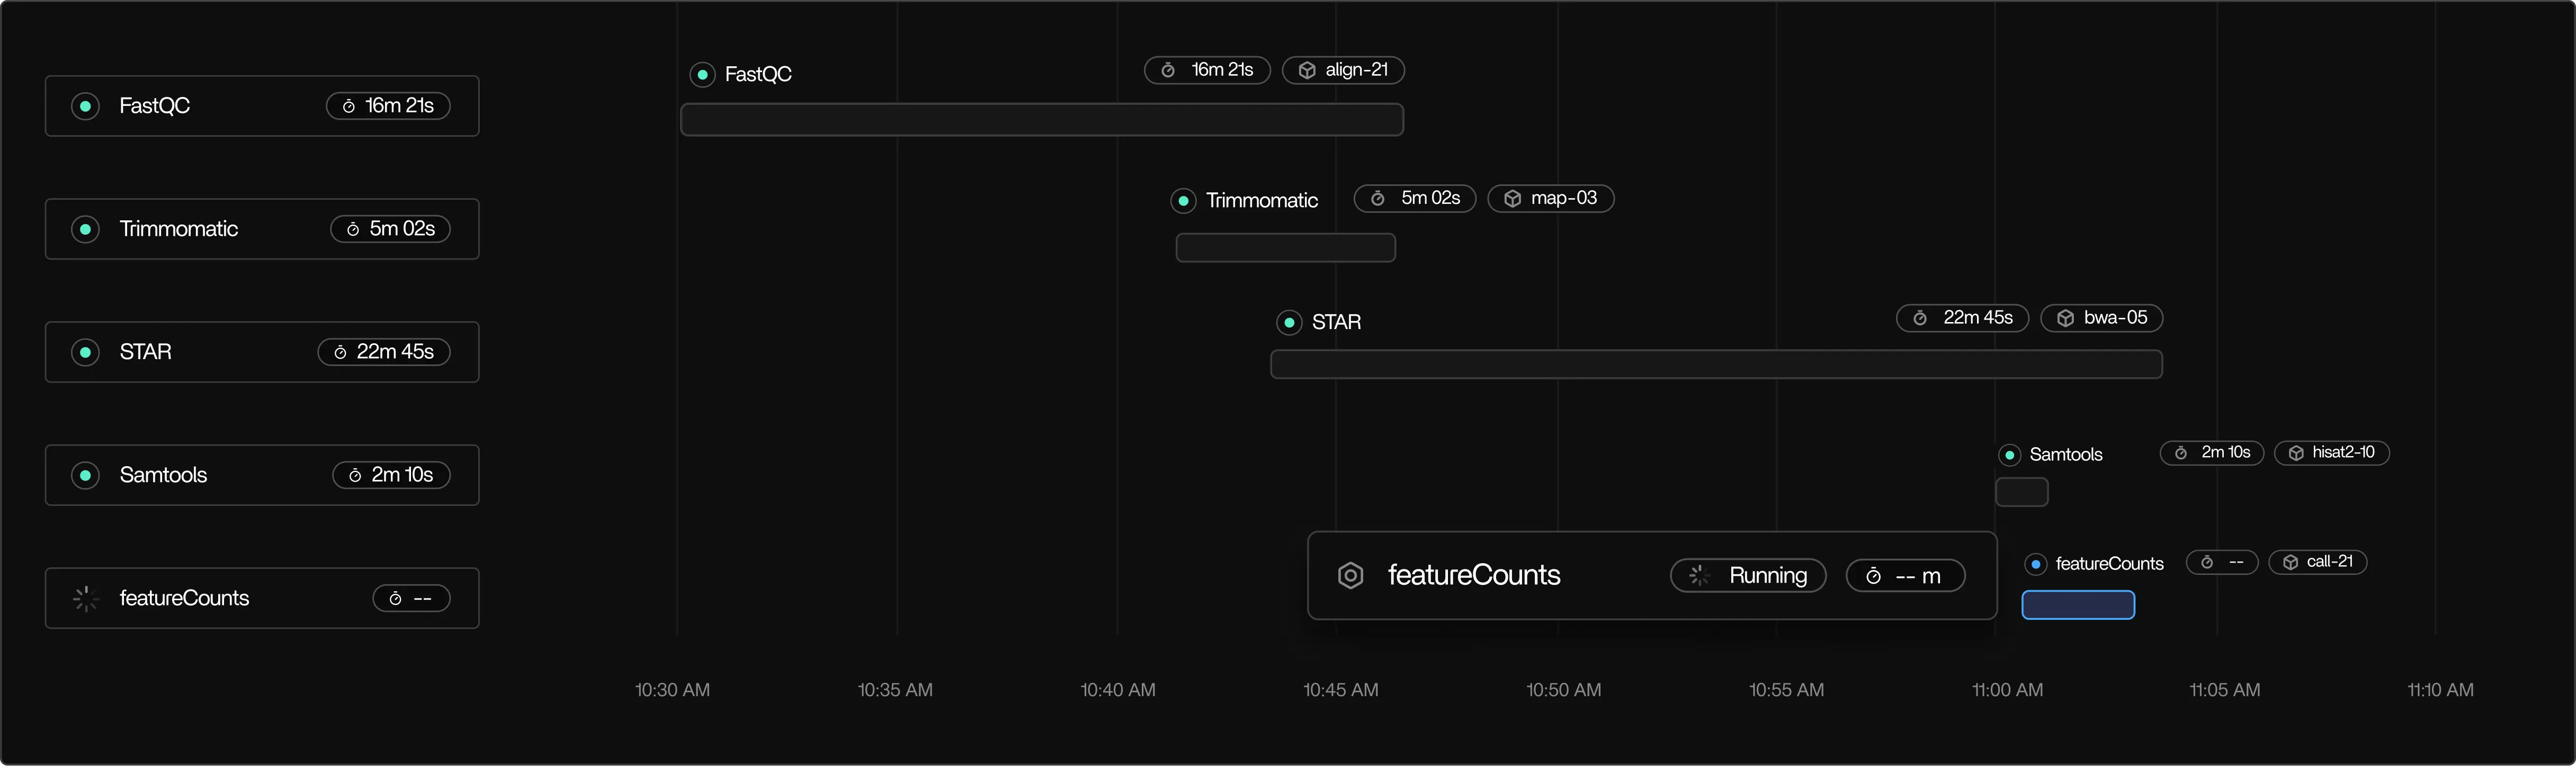Click the green dot beside Samtools on the timeline
This screenshot has height=766, width=2576.
pos(2009,455)
